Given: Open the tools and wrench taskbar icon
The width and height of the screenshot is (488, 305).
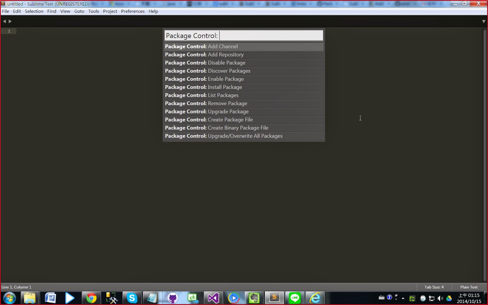Looking at the screenshot, I should tap(111, 298).
